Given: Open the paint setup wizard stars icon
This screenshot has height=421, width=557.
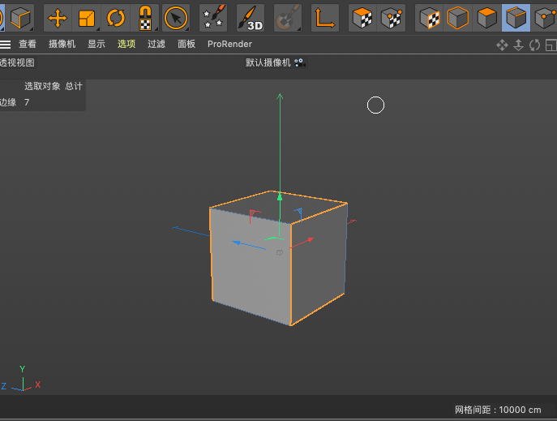Looking at the screenshot, I should [213, 18].
